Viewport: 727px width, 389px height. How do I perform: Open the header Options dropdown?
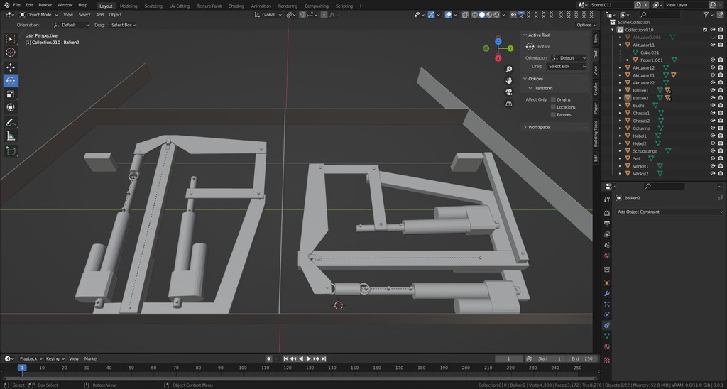pyautogui.click(x=586, y=25)
